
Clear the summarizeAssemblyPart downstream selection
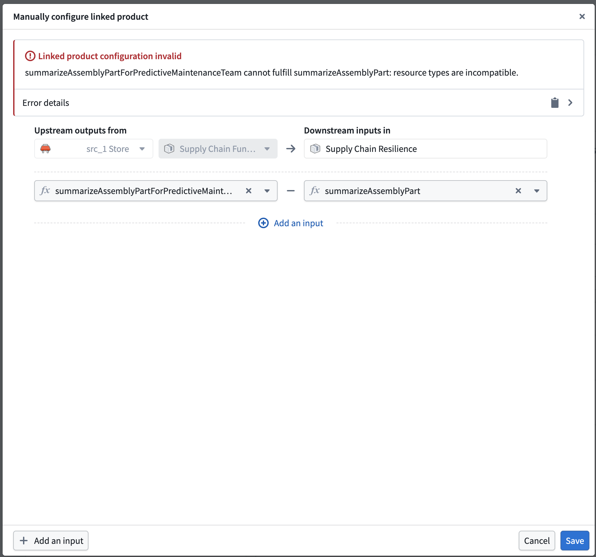[518, 191]
